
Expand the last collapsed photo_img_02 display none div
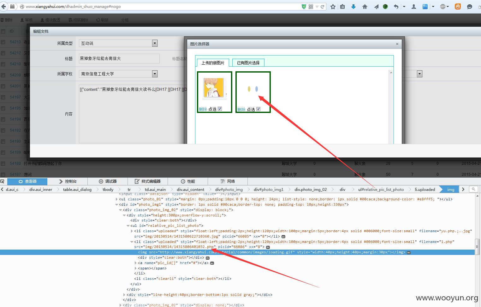click(x=120, y=305)
